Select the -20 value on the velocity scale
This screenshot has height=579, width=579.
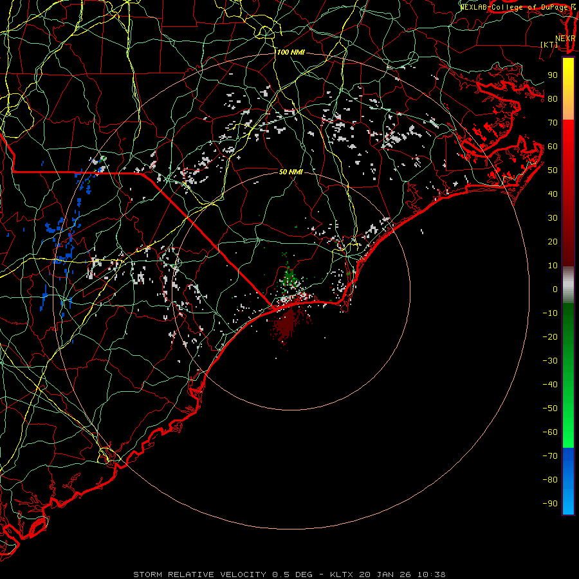pos(550,337)
